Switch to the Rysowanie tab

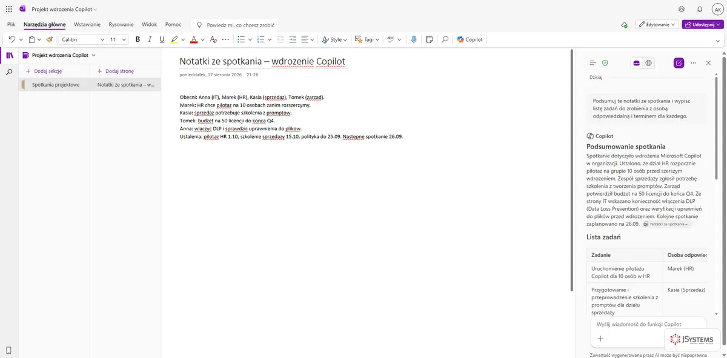(121, 25)
